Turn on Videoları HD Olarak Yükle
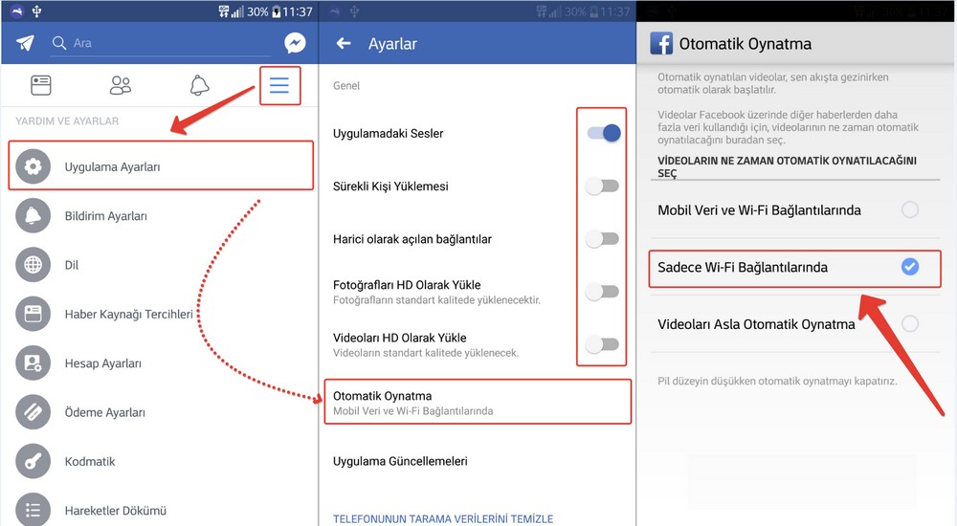Viewport: 957px width, 526px height. (x=603, y=344)
